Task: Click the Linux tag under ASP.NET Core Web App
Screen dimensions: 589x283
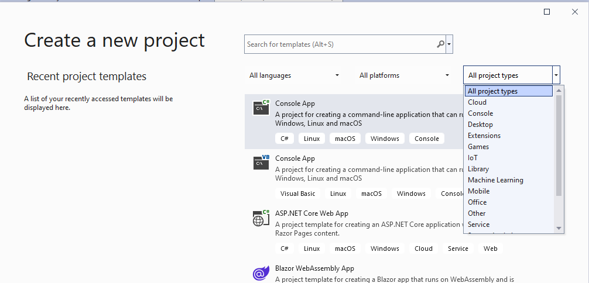Action: click(x=312, y=249)
